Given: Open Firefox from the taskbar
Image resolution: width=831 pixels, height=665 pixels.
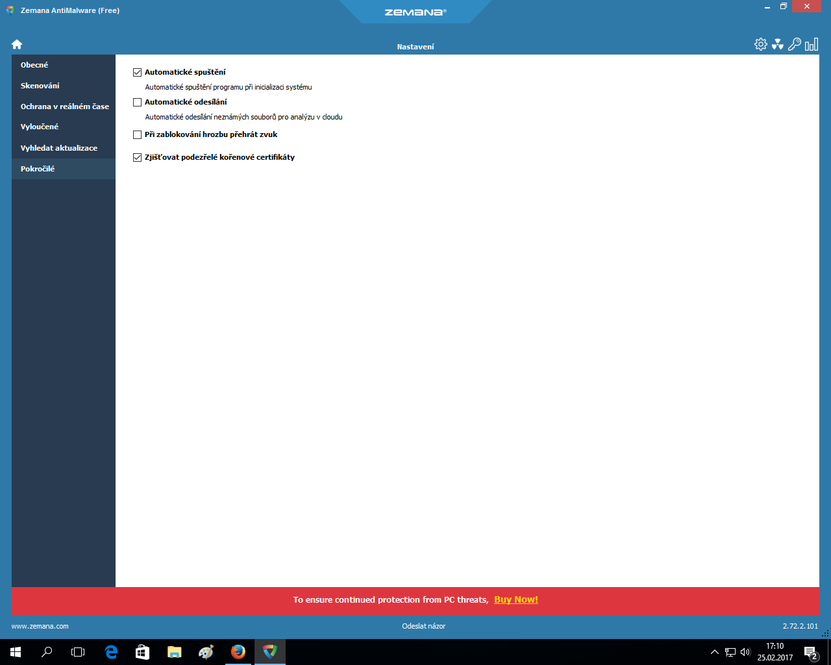Looking at the screenshot, I should (x=238, y=652).
